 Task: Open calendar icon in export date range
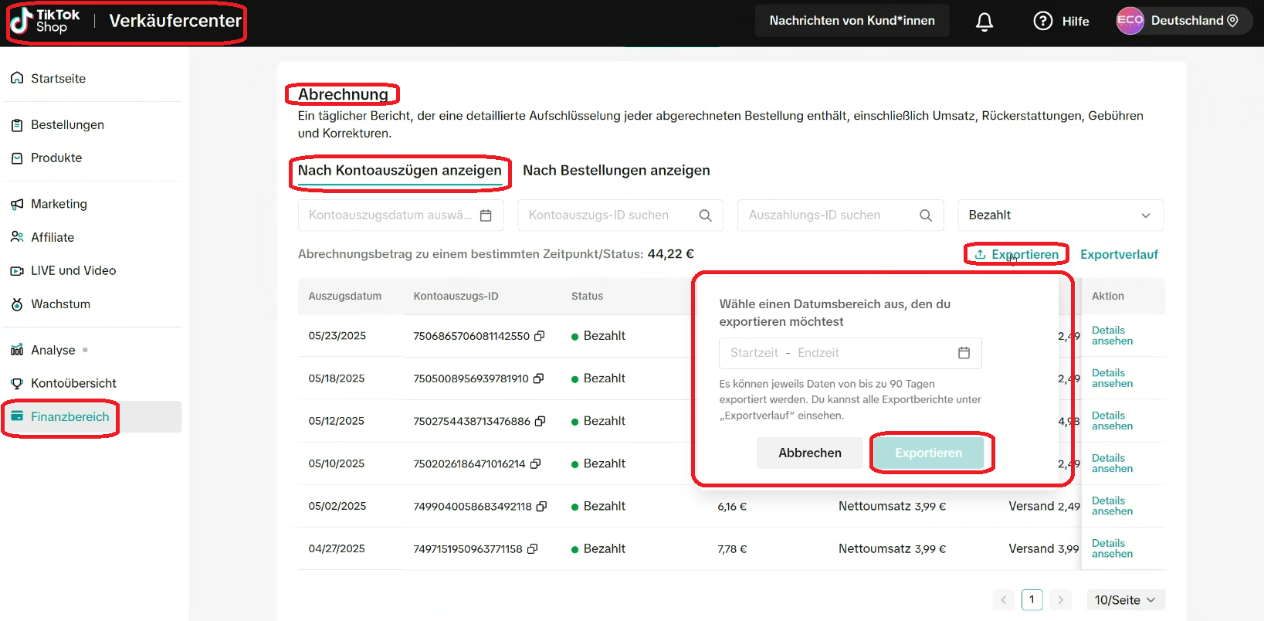pos(964,353)
